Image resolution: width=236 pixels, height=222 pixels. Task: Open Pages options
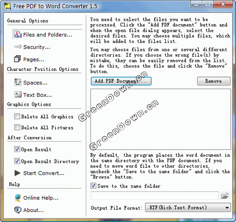pos(34,60)
